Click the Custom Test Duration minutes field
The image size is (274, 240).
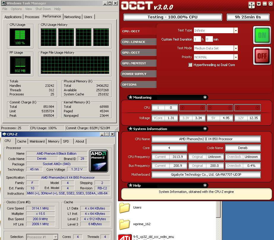[x=209, y=39]
